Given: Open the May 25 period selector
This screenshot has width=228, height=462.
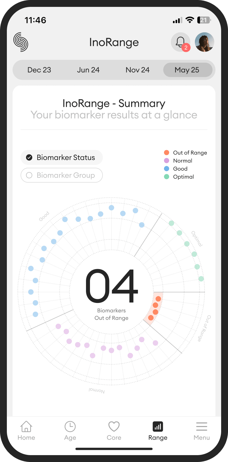Looking at the screenshot, I should [x=187, y=70].
